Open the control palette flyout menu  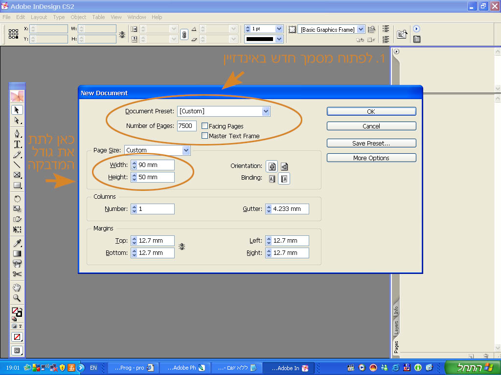coord(416,29)
